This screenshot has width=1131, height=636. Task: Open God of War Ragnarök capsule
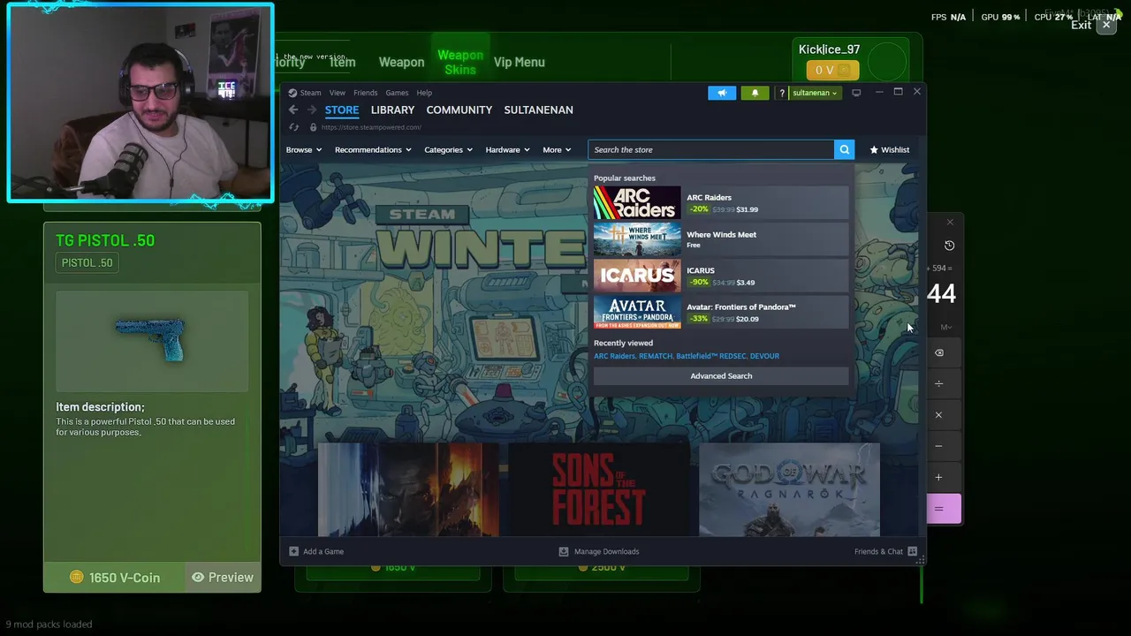pos(789,489)
